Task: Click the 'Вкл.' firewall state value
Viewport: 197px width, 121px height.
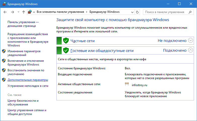Action: tap(128, 68)
